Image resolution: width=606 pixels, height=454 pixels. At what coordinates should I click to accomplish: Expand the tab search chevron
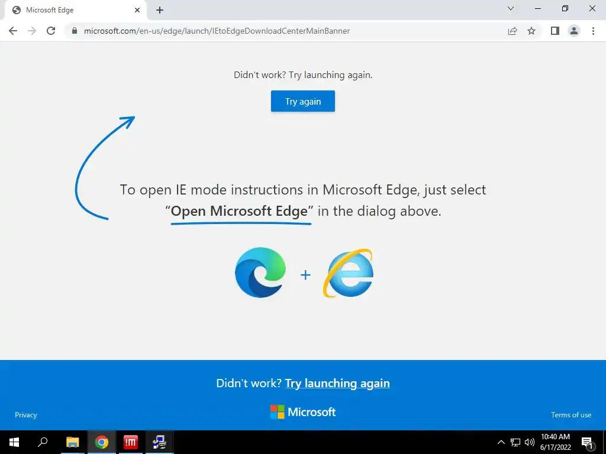511,8
